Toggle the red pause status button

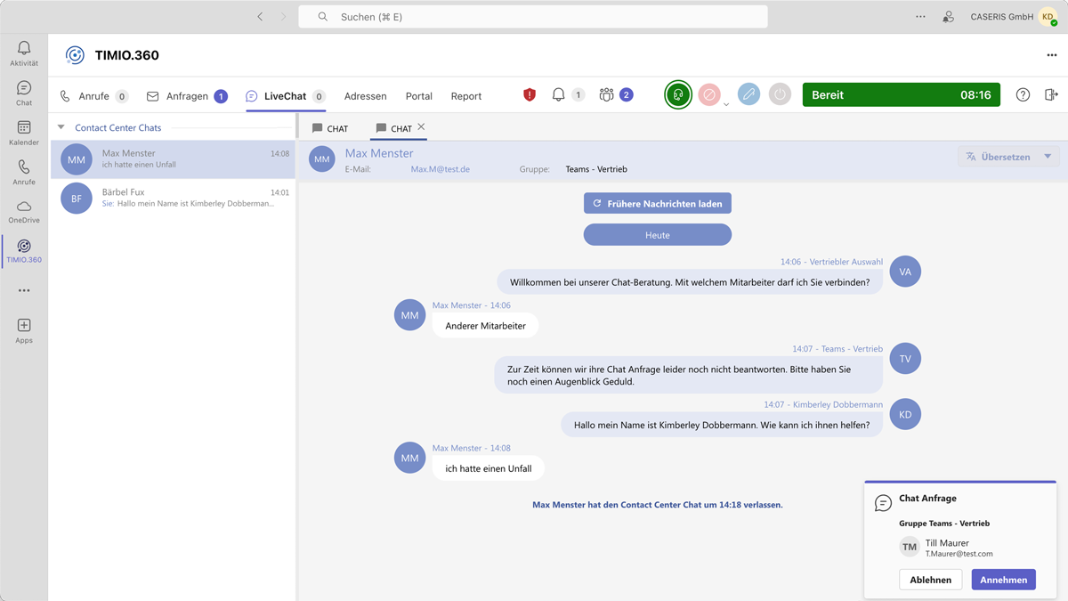pyautogui.click(x=708, y=94)
